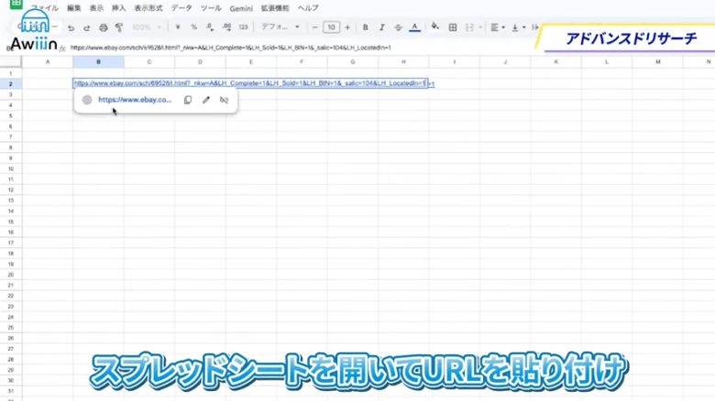This screenshot has width=715, height=401.
Task: Select row 15 header
Action: pos(10,222)
